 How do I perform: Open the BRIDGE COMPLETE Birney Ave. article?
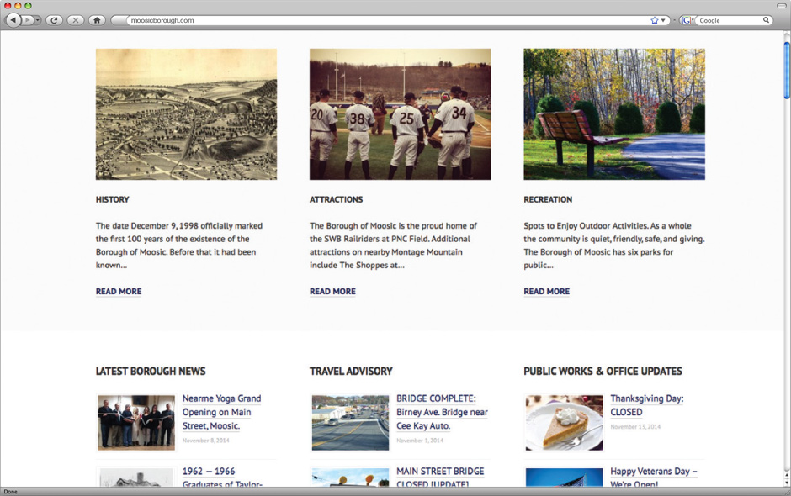(x=442, y=412)
